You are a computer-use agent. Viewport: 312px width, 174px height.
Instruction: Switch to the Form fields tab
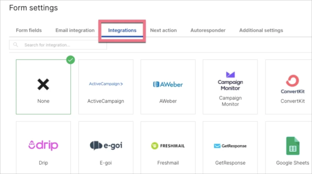click(29, 30)
